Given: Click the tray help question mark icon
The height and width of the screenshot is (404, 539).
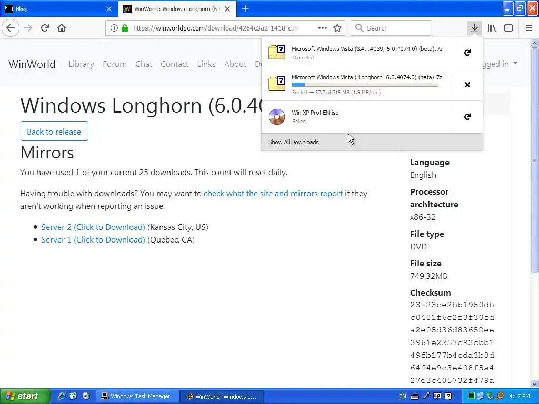Looking at the screenshot, I should (x=448, y=396).
